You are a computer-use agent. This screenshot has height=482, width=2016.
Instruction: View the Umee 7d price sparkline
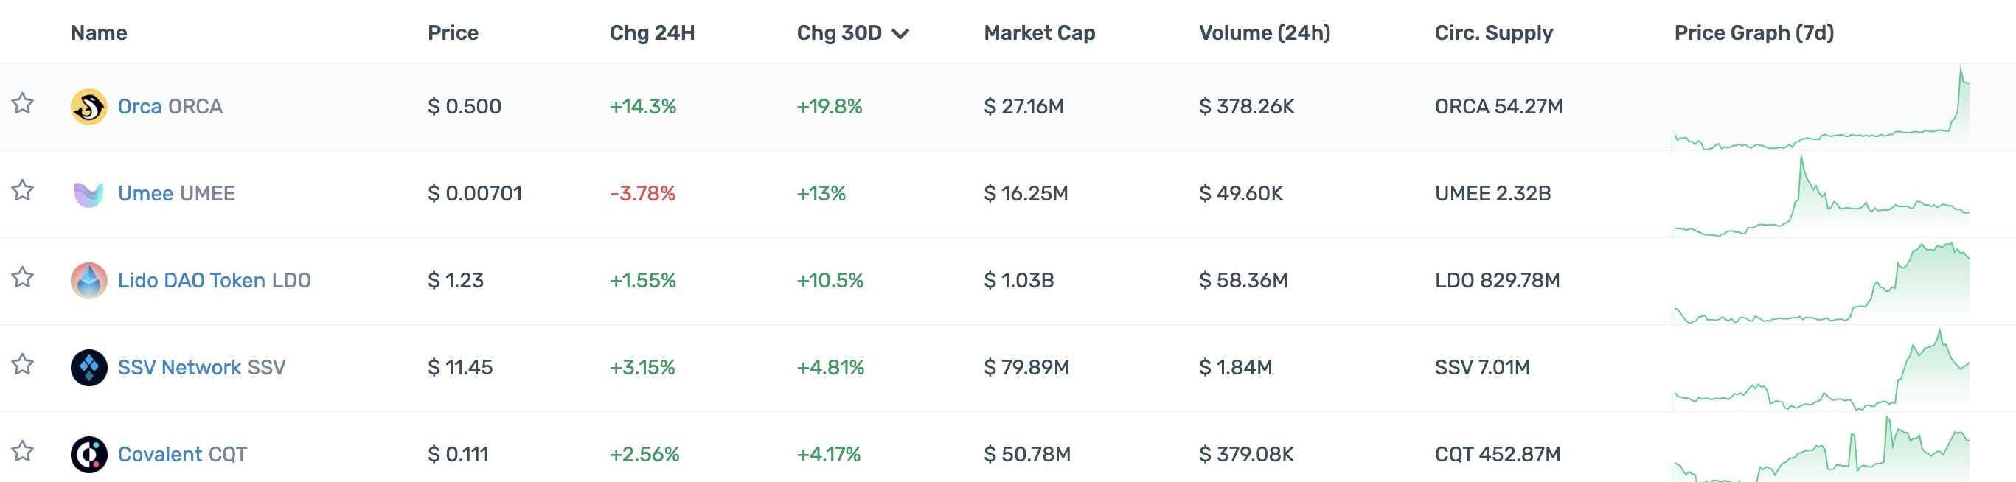1821,195
